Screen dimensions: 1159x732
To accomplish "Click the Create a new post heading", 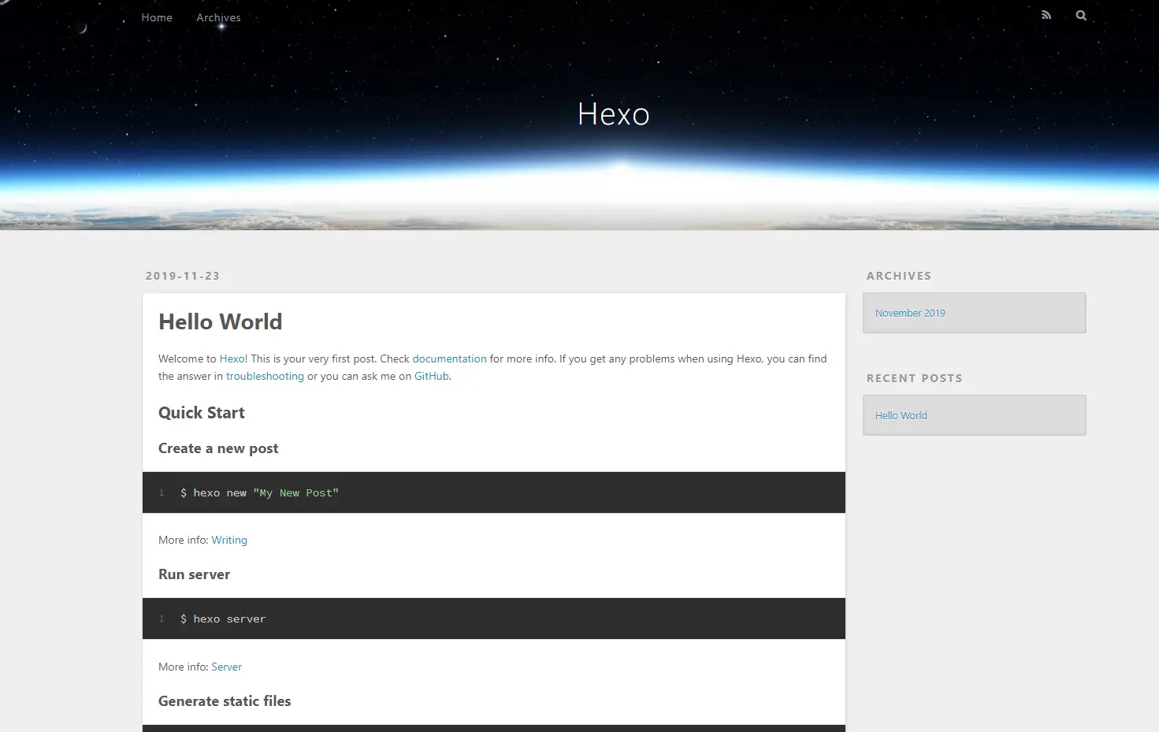I will click(x=218, y=448).
